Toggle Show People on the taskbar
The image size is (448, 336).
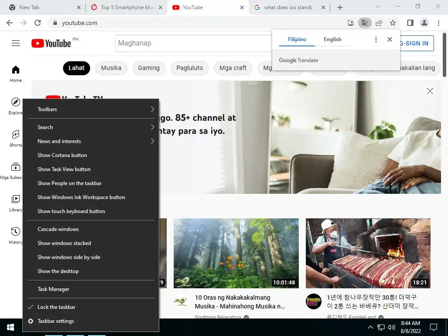click(91, 183)
